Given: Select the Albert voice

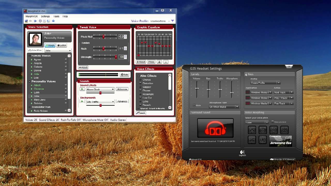Looking at the screenshot, I should point(37,85).
